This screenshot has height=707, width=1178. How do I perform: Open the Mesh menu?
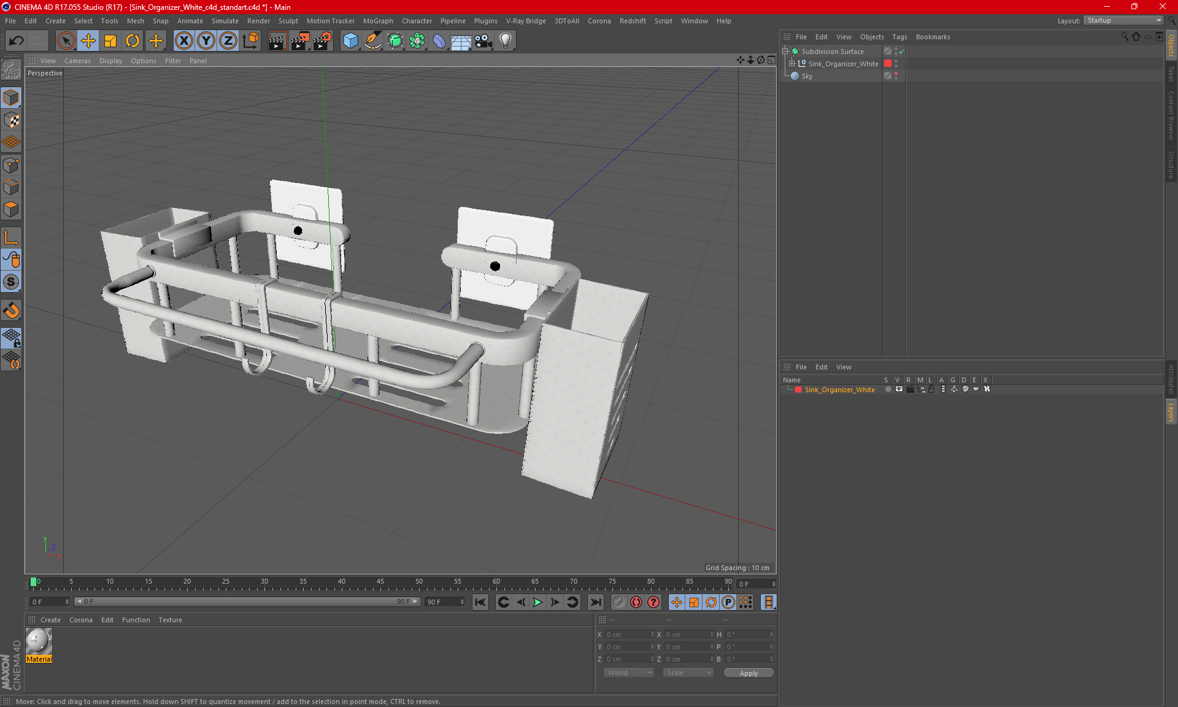(x=135, y=21)
